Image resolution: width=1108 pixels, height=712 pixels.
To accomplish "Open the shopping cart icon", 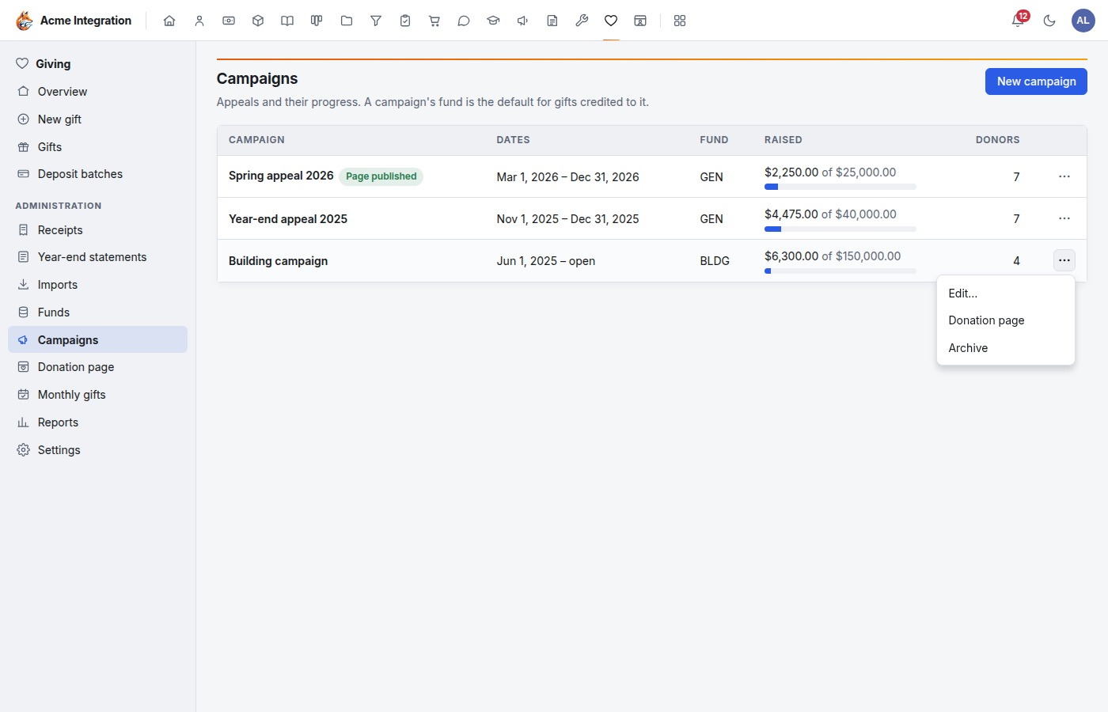I will pos(434,21).
